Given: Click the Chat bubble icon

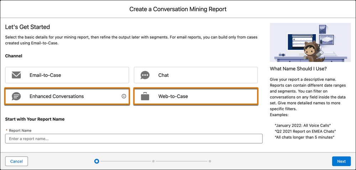Looking at the screenshot, I should 145,75.
